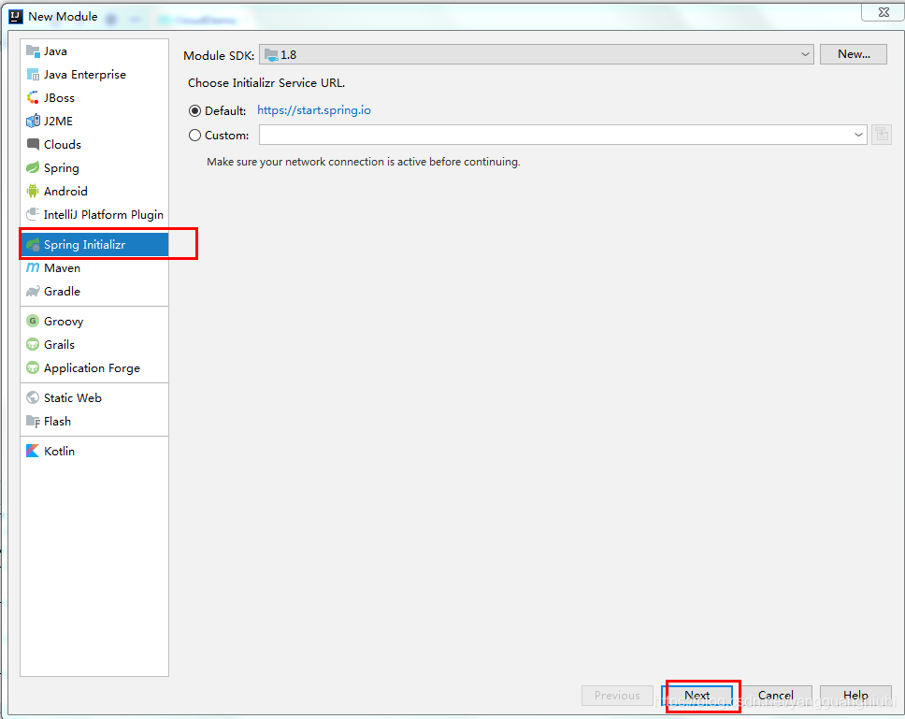This screenshot has height=719, width=905.
Task: Select the Default service URL radio button
Action: click(195, 110)
